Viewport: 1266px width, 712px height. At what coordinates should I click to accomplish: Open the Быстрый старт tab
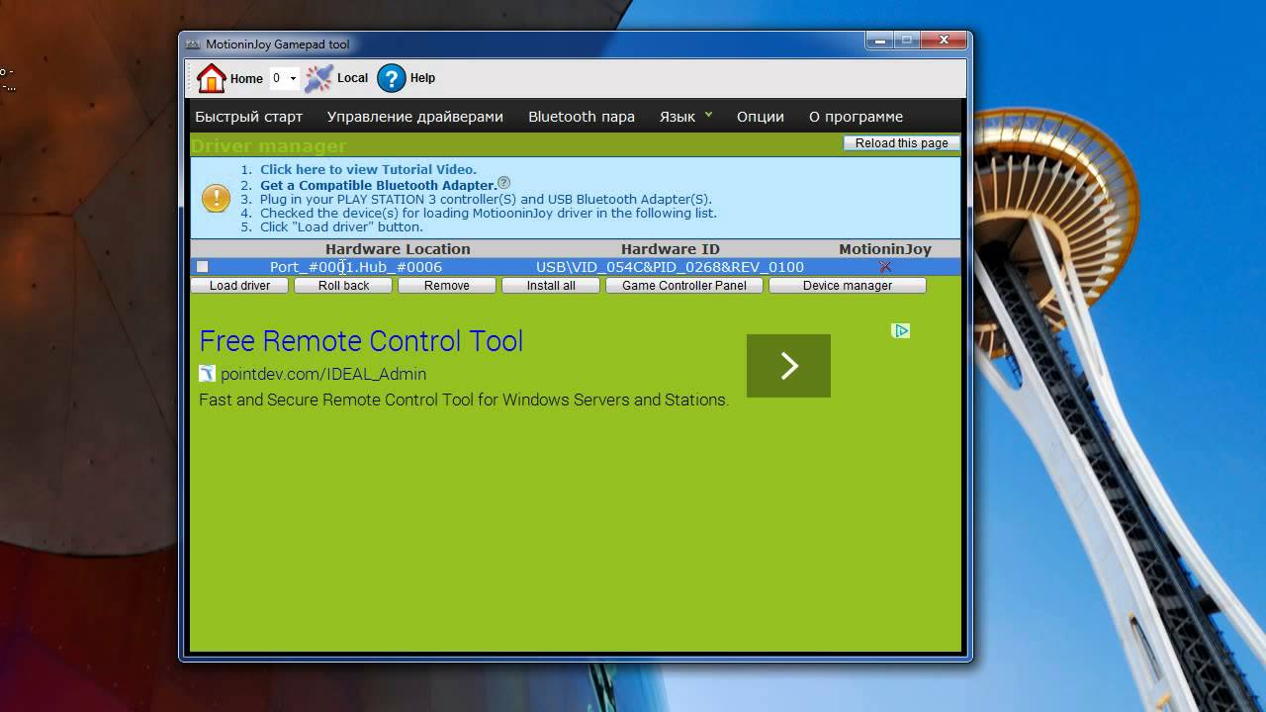click(248, 117)
